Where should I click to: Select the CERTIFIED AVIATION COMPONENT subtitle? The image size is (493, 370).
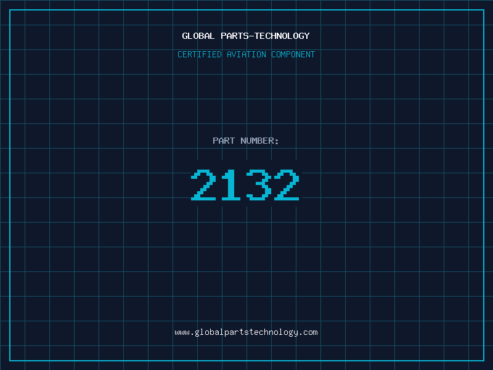click(x=246, y=54)
